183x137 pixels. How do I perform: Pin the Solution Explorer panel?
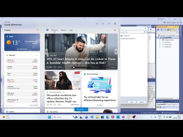[x=176, y=27]
